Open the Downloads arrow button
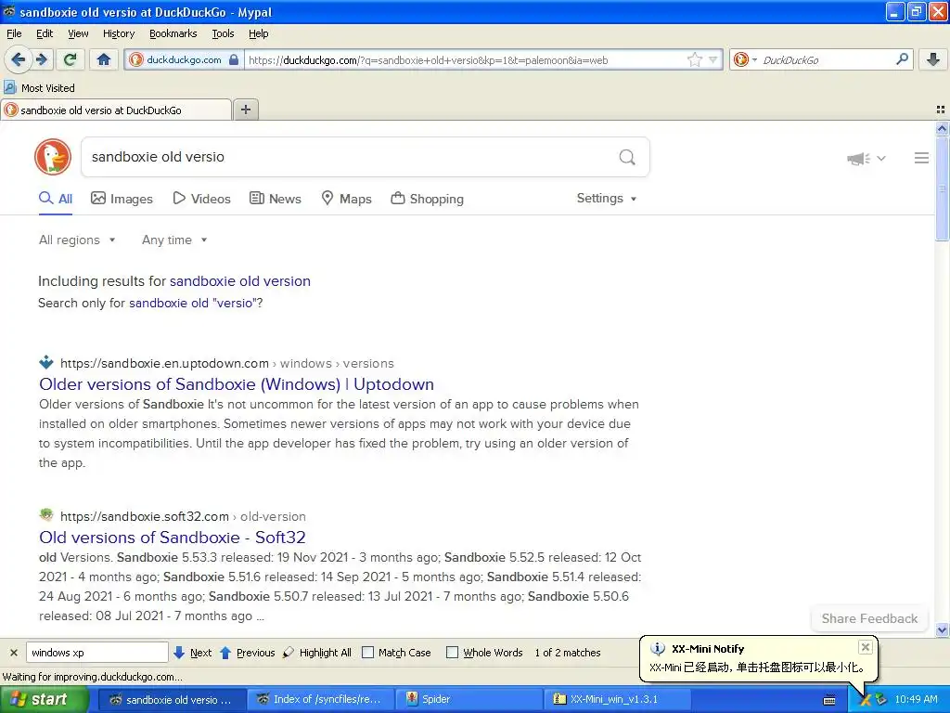 pyautogui.click(x=933, y=58)
